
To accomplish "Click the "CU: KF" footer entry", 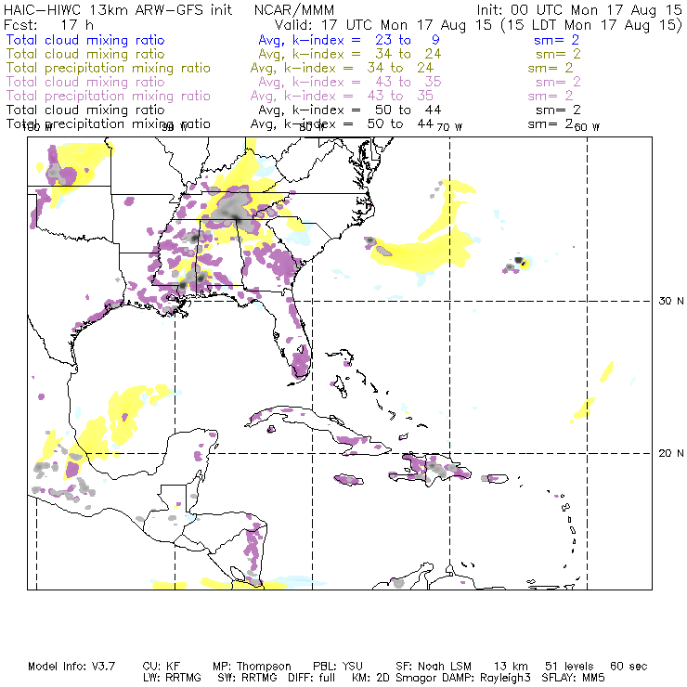I will (x=162, y=667).
